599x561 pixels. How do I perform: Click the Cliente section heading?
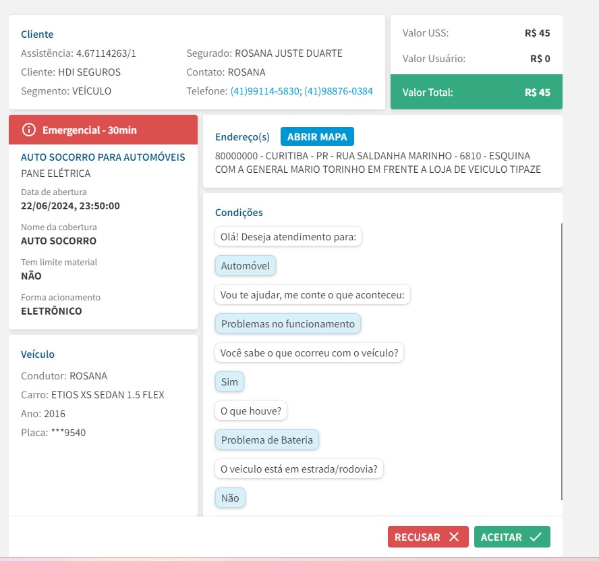[x=37, y=34]
